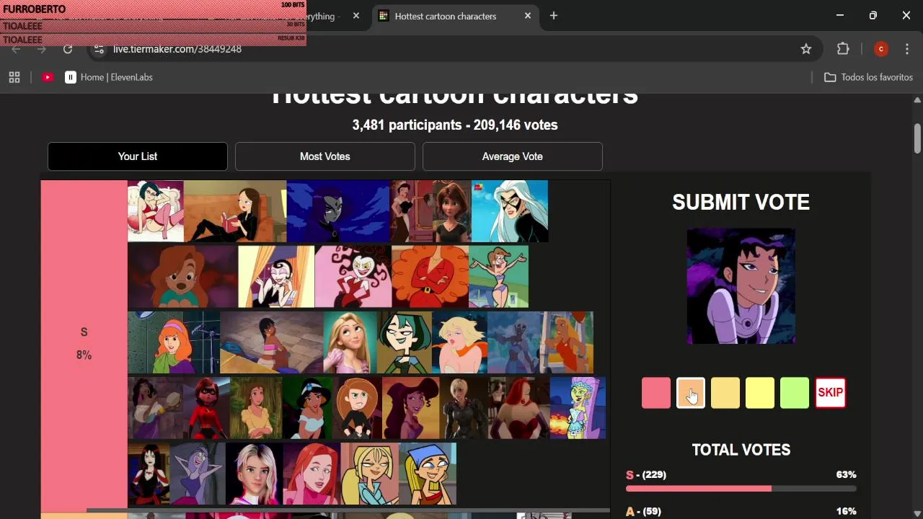Switch to the Hottest cartoon characters tab
The image size is (923, 519).
click(x=455, y=16)
